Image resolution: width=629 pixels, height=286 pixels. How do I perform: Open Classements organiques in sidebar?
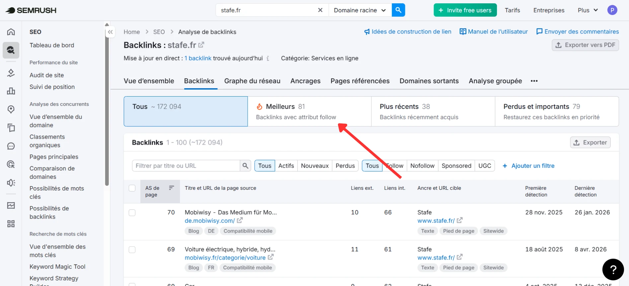tap(47, 141)
